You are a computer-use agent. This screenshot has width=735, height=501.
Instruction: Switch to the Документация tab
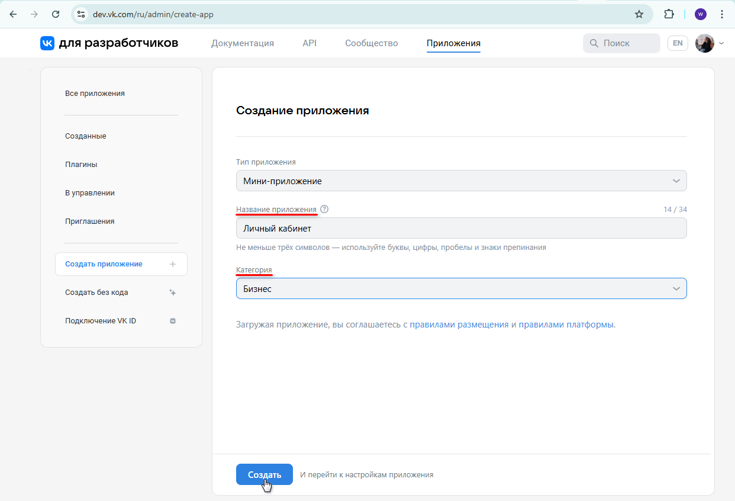[x=243, y=43]
